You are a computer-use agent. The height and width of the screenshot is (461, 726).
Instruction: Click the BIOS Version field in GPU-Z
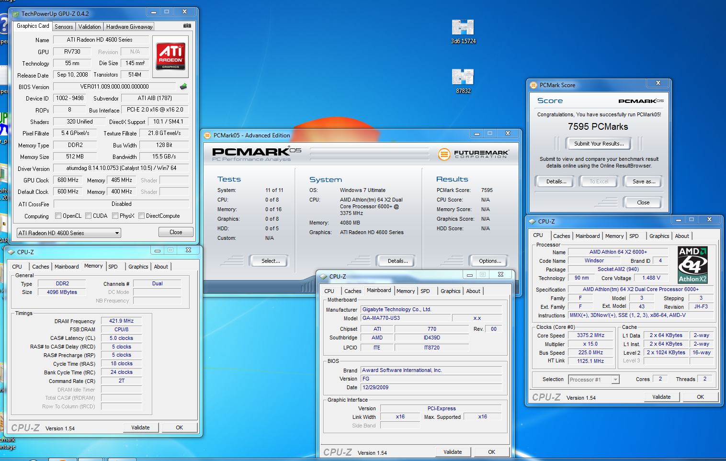click(x=114, y=87)
